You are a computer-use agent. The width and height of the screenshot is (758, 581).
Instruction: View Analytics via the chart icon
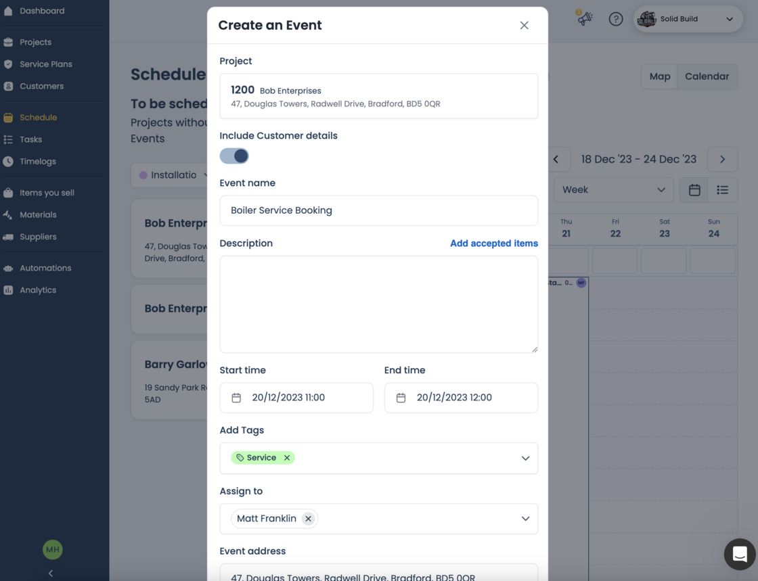pos(9,289)
